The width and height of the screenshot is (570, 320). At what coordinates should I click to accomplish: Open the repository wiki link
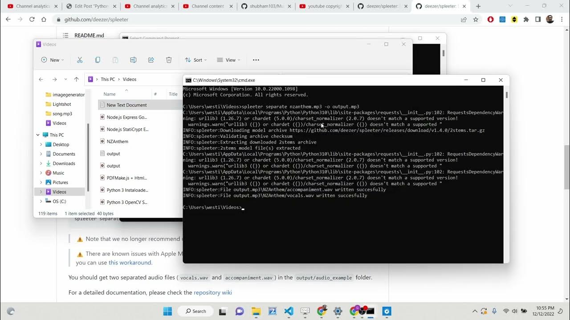[212, 292]
